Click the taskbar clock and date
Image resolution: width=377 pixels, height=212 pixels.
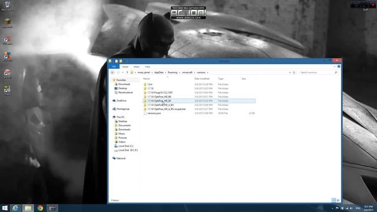coord(368,208)
